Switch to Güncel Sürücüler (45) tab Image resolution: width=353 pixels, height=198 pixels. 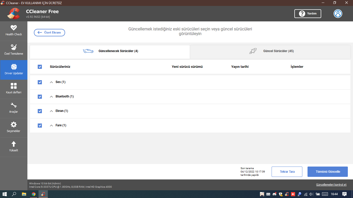pyautogui.click(x=270, y=52)
